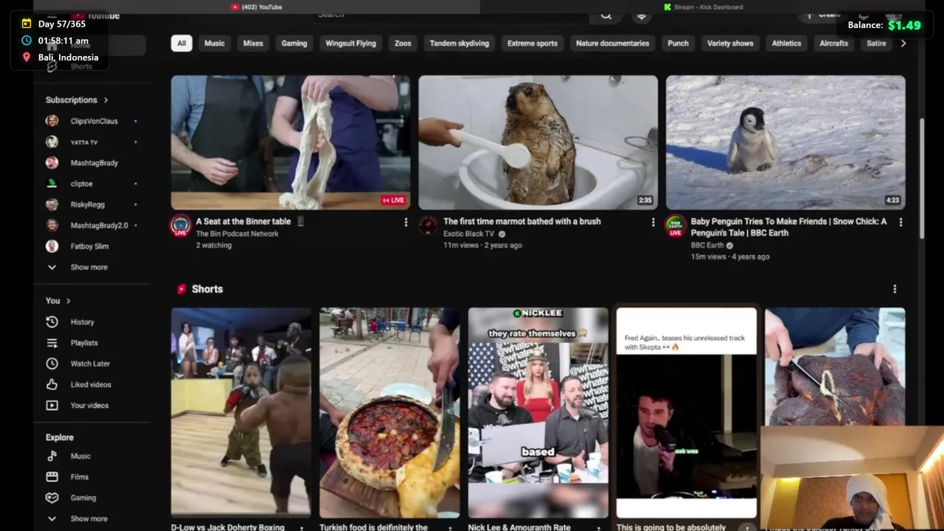Click BBC Earth channel avatar
Screen dimensions: 944x531
point(676,226)
